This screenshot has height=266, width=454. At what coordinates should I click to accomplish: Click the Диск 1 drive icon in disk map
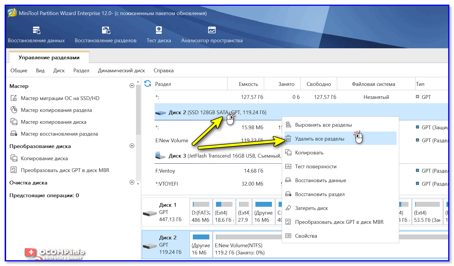pyautogui.click(x=150, y=213)
